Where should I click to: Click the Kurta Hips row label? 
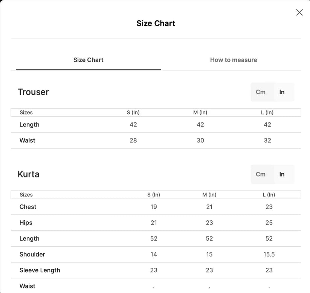point(26,223)
